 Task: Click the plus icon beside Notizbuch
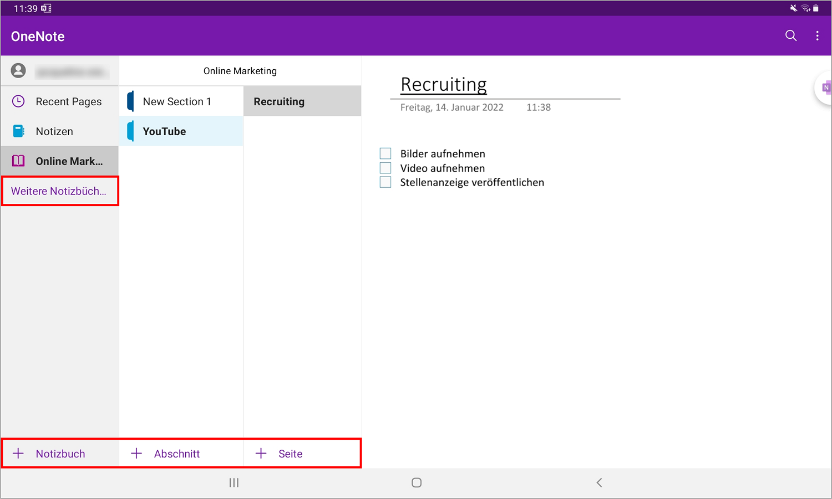tap(18, 454)
